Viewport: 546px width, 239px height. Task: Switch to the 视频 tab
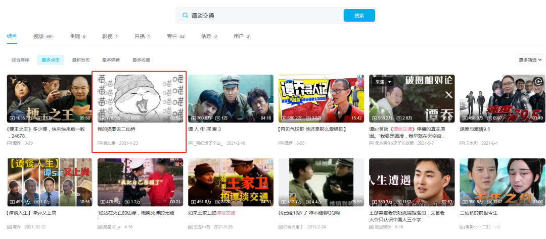click(43, 36)
